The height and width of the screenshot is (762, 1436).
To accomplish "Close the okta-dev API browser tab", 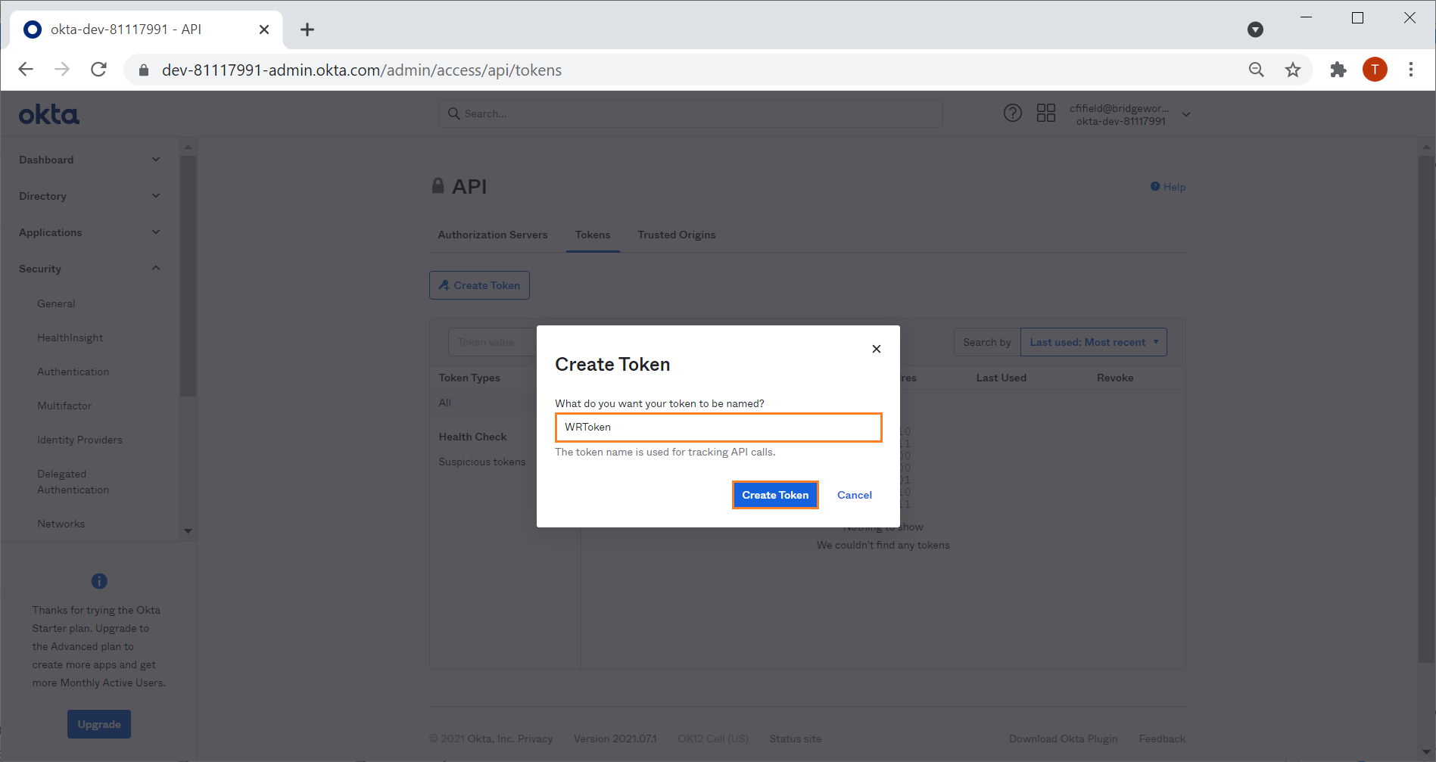I will pos(264,30).
